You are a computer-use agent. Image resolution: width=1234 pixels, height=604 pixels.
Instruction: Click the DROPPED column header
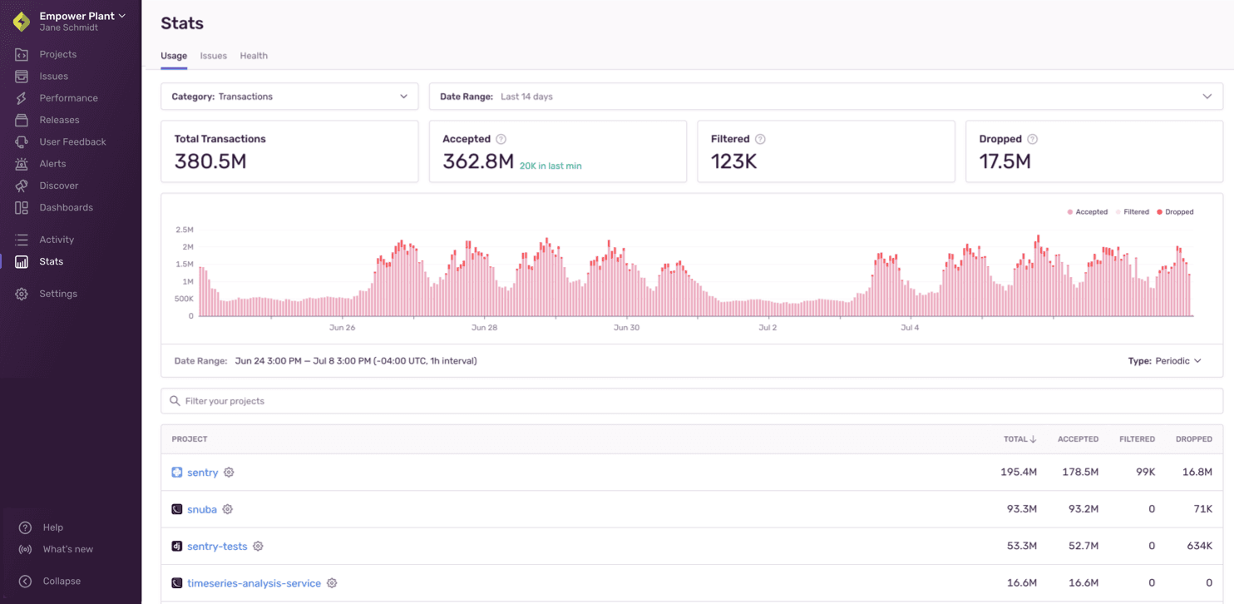(x=1194, y=439)
